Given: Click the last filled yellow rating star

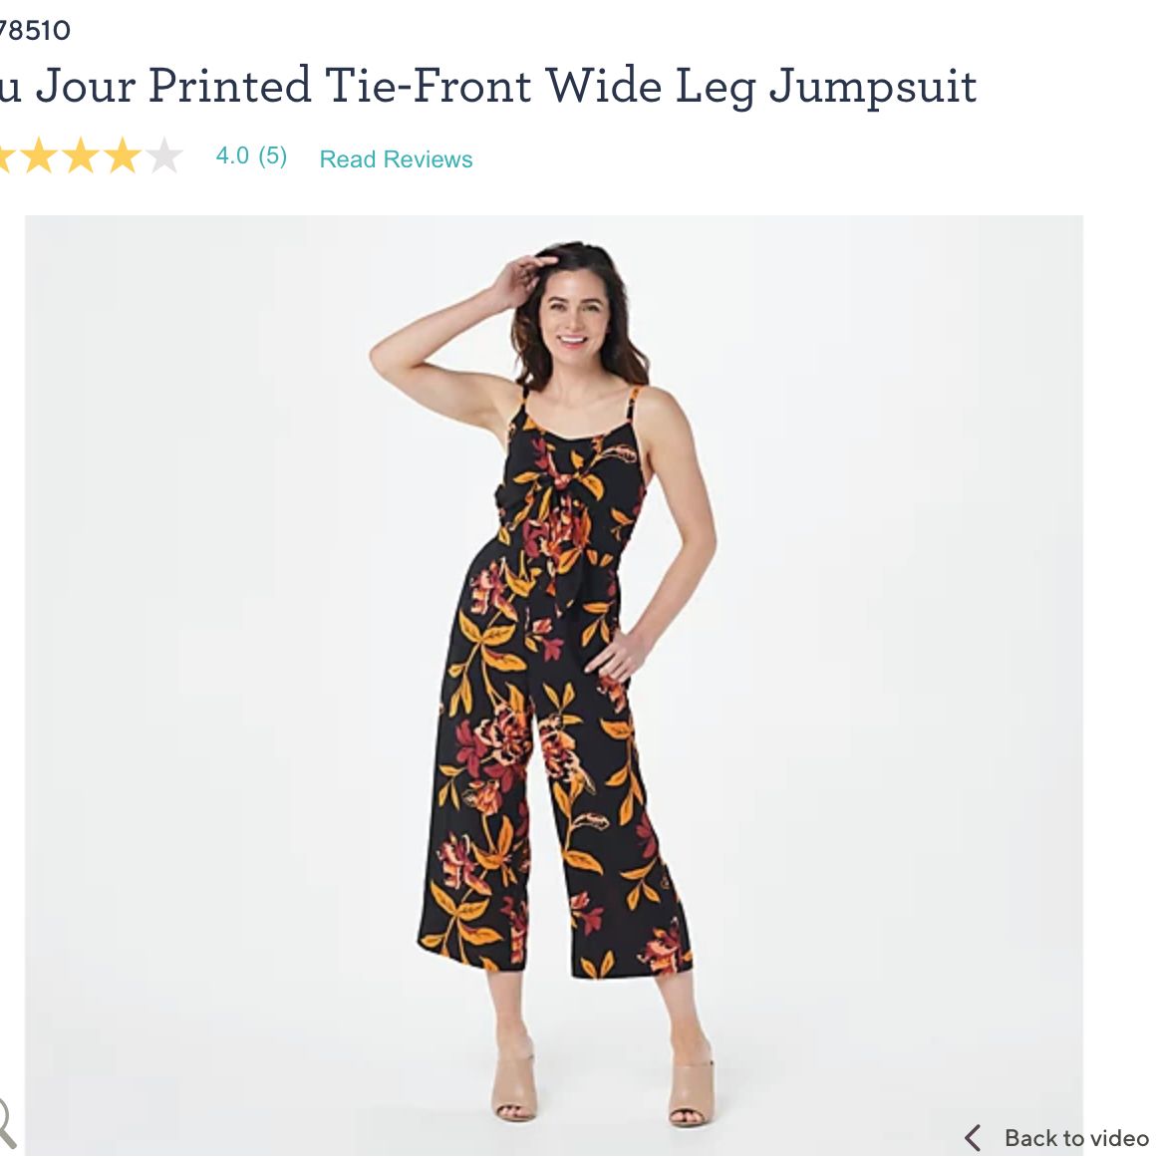Looking at the screenshot, I should (x=123, y=156).
